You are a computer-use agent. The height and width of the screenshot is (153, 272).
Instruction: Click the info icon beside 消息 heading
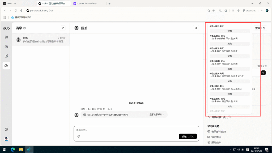pos(25,28)
